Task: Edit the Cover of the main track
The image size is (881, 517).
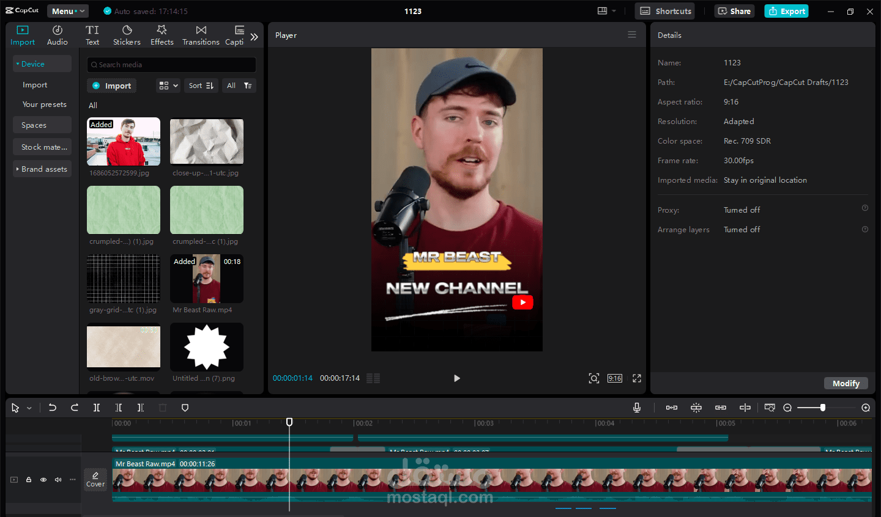Action: point(95,479)
